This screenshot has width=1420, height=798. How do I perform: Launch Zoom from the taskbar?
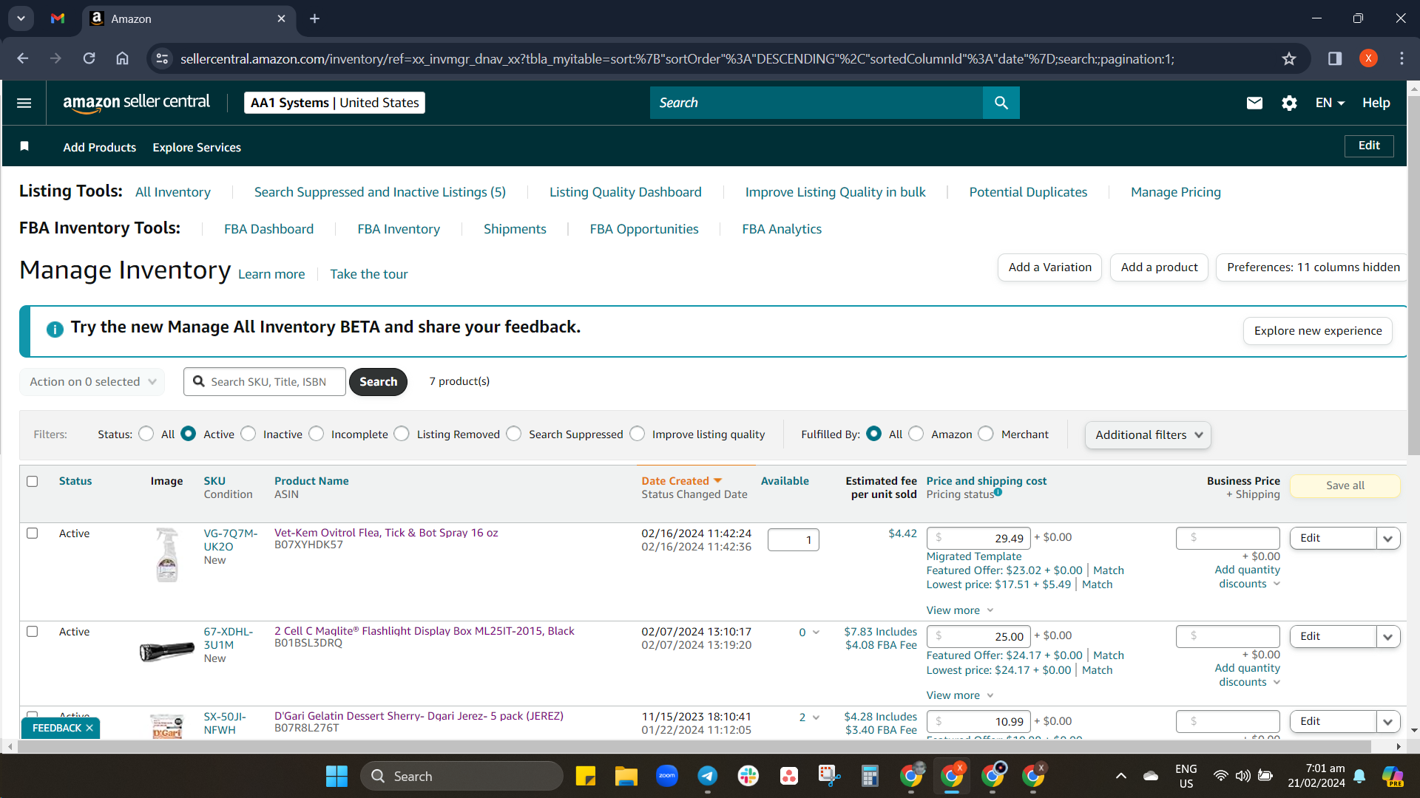tap(666, 776)
